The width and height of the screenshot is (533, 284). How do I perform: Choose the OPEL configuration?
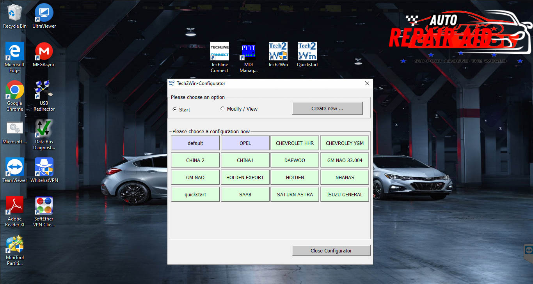[x=245, y=143]
